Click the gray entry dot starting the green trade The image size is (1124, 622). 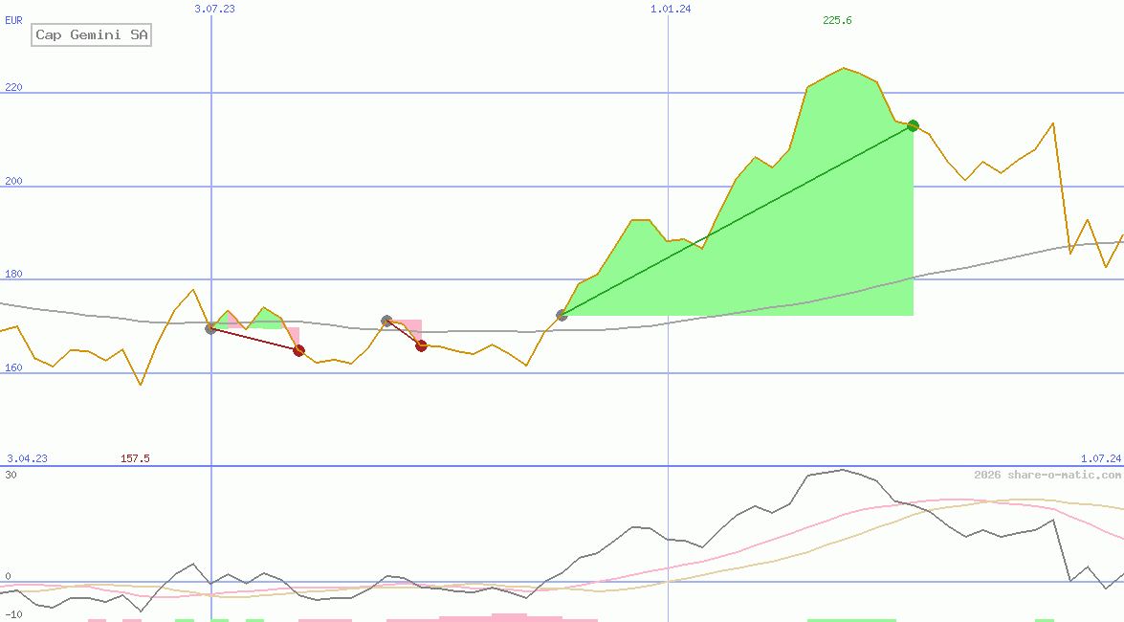562,315
